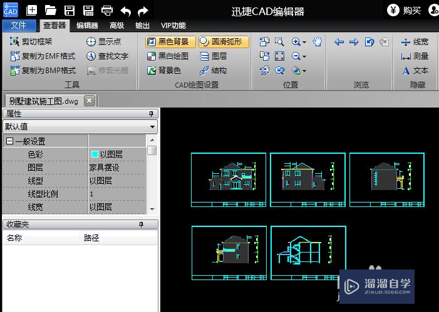Click the house section drawing in the bottom row
The image size is (439, 312).
click(308, 253)
